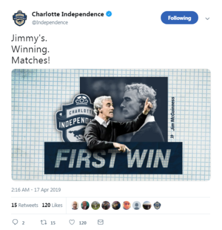Like the tweet with the heart icon

pos(72,222)
